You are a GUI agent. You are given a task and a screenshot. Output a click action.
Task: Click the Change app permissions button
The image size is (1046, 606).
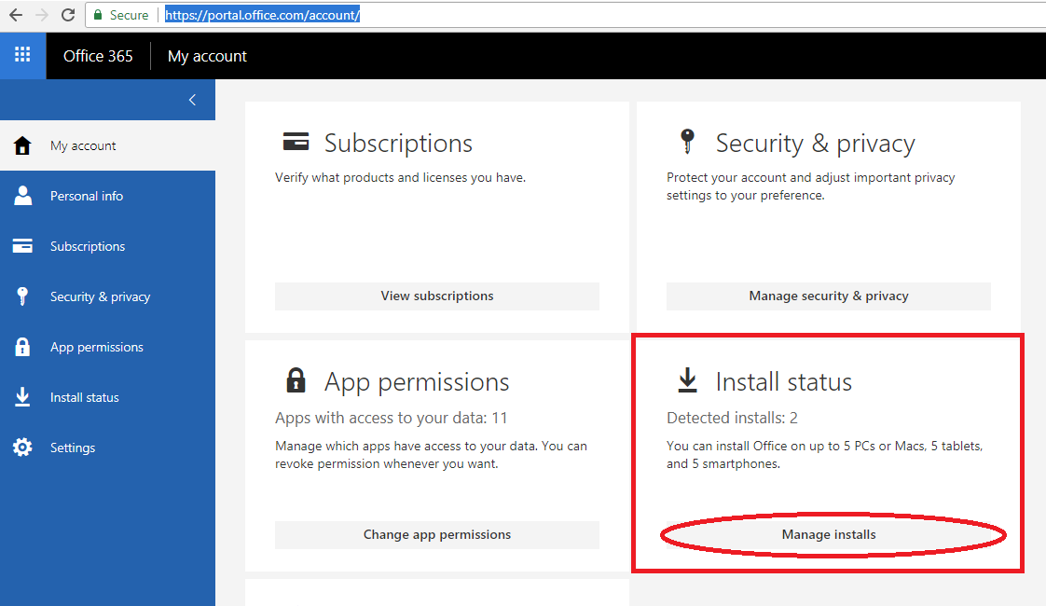coord(437,534)
